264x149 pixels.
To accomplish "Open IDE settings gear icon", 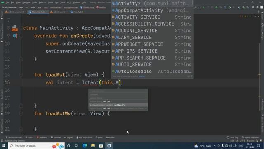I will point(257,7).
